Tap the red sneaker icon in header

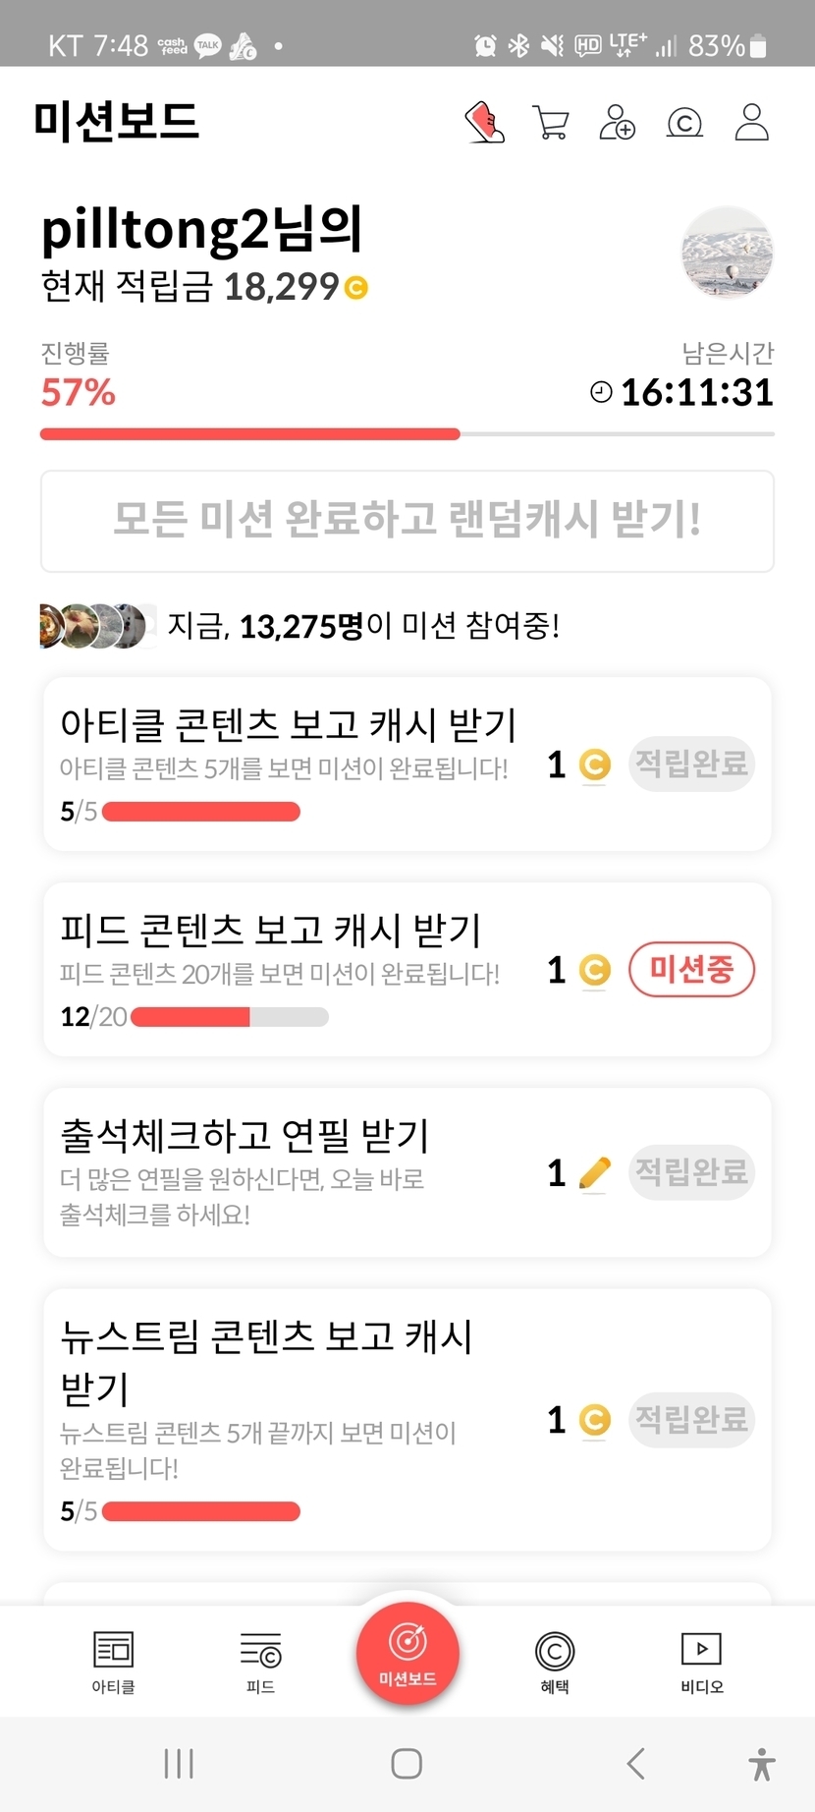pyautogui.click(x=484, y=123)
